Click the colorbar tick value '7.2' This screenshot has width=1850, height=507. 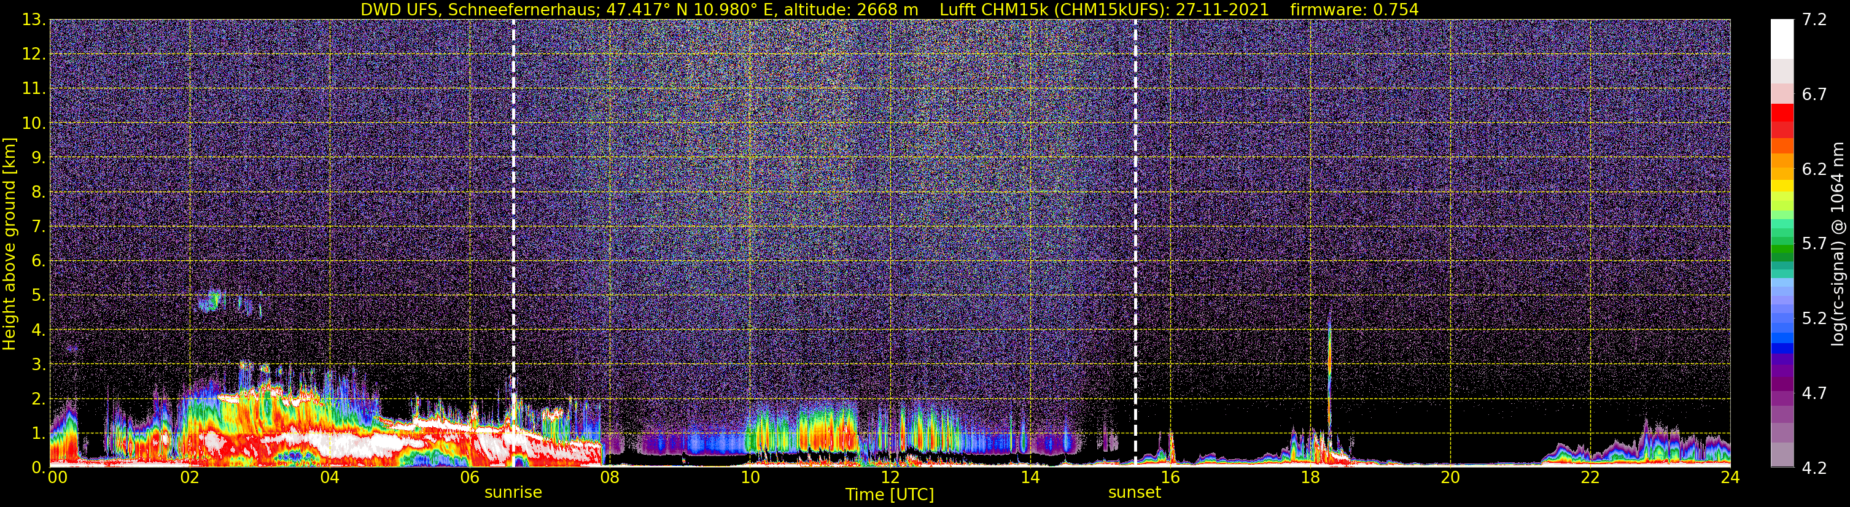[x=1814, y=20]
